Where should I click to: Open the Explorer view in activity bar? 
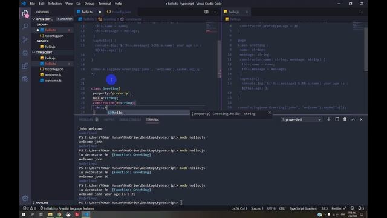25,13
